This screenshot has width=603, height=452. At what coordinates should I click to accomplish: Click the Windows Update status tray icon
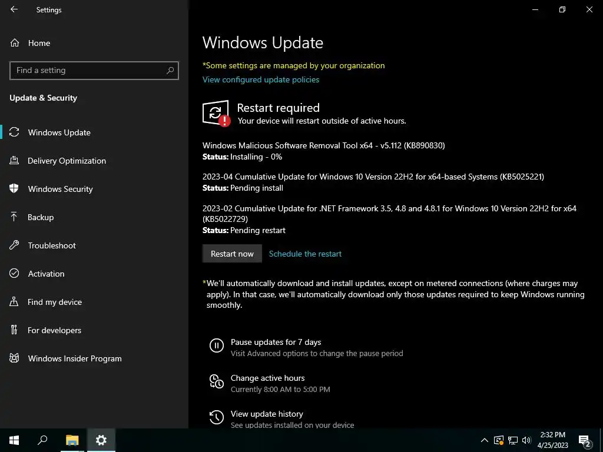498,440
